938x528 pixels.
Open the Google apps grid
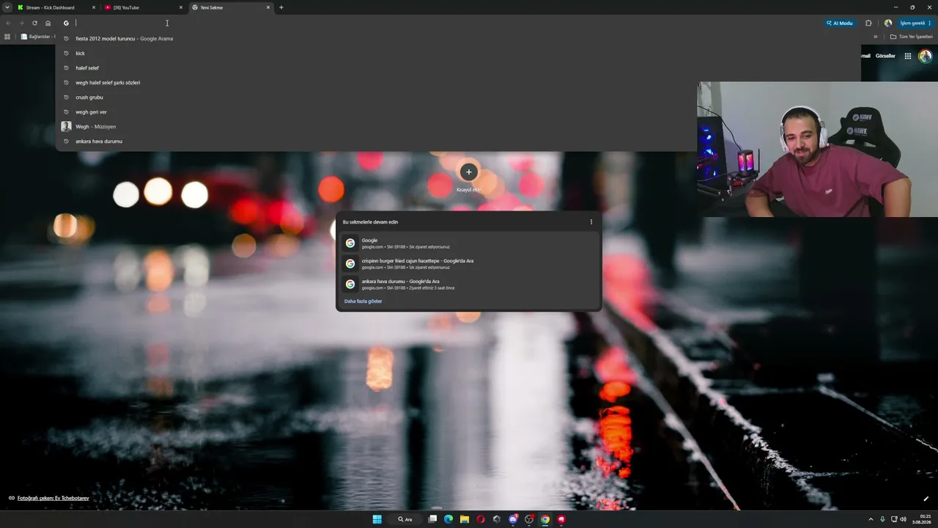(908, 56)
